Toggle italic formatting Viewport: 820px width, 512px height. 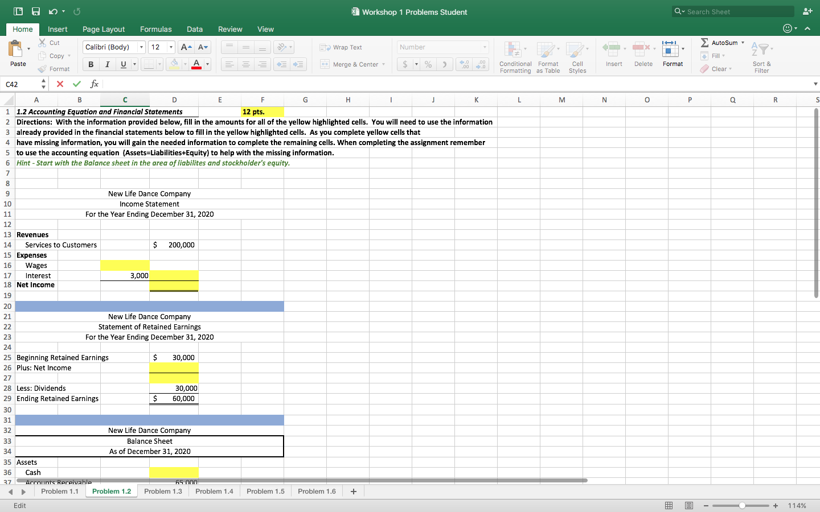107,64
